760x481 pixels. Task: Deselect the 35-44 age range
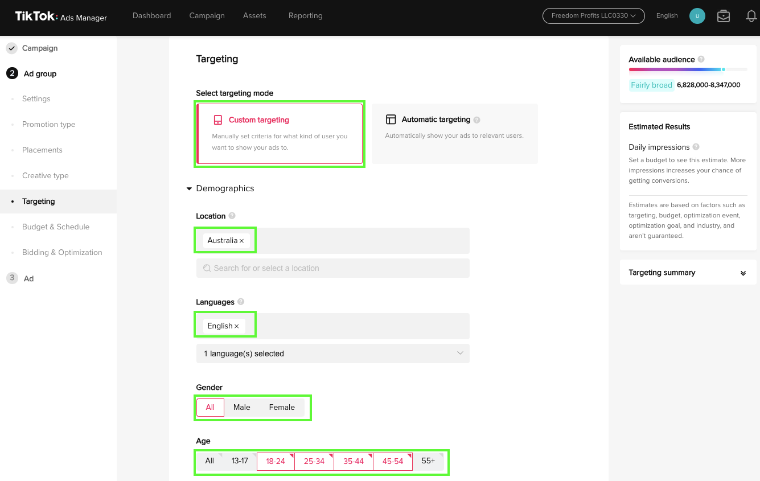[354, 462]
